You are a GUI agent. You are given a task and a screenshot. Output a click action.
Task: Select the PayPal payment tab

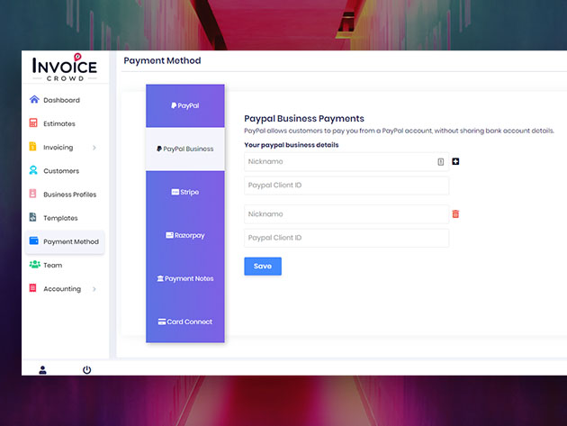(x=185, y=105)
